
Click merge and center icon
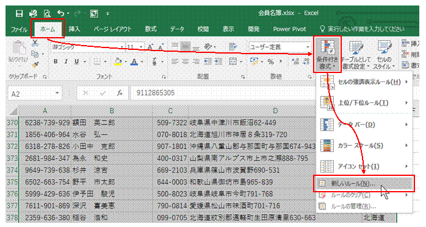[233, 61]
